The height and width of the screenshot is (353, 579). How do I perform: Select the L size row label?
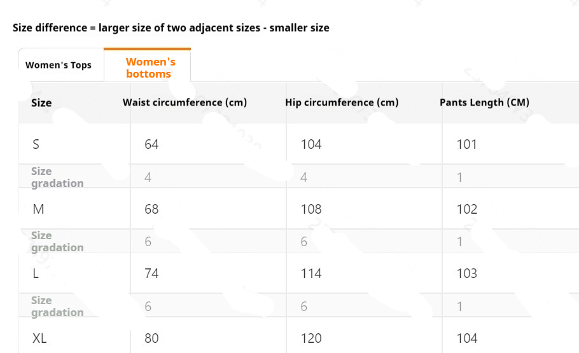[x=36, y=273]
